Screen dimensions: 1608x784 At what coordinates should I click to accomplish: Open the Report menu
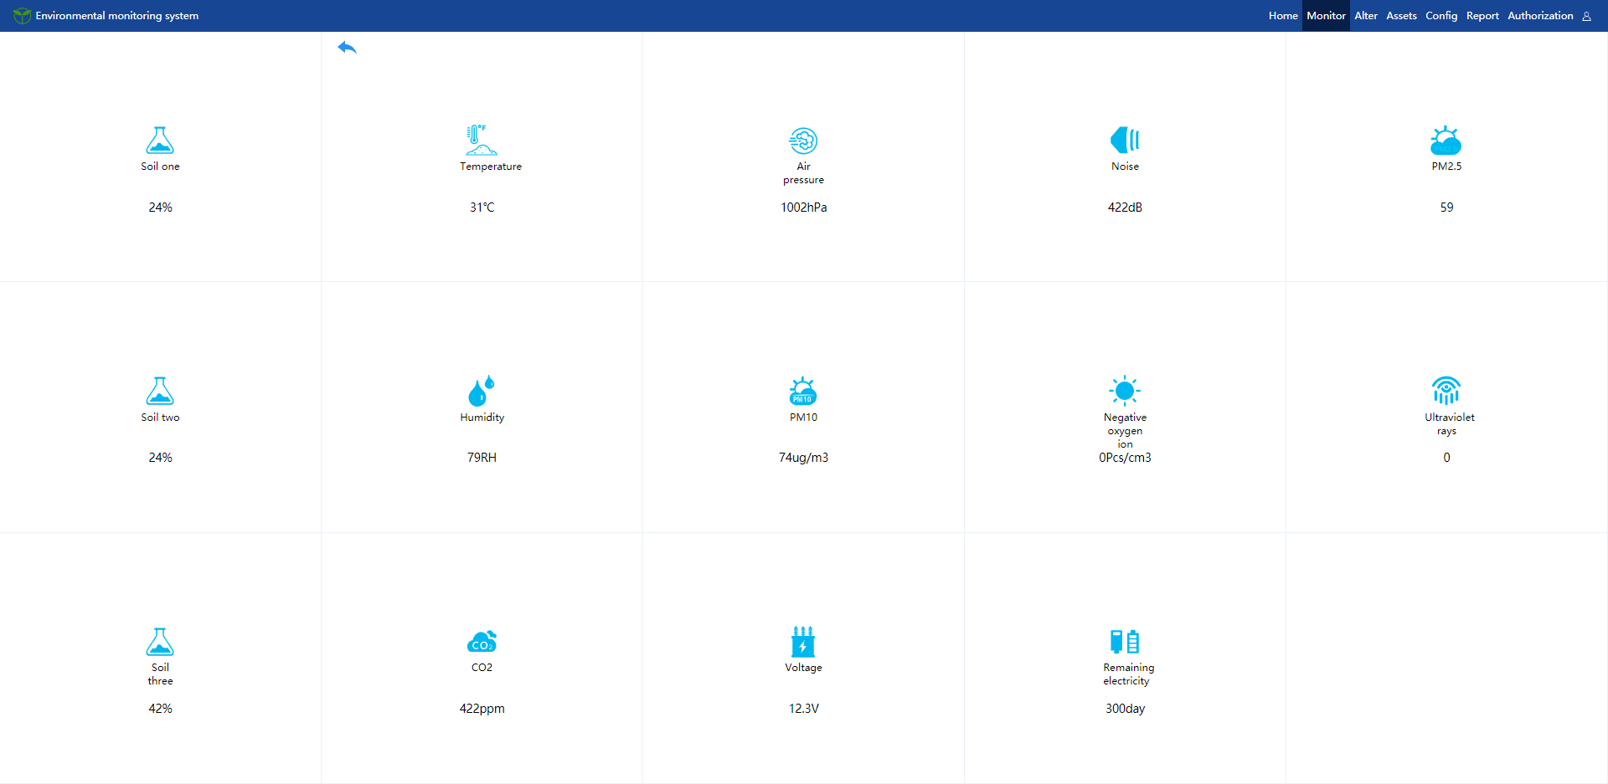1482,16
